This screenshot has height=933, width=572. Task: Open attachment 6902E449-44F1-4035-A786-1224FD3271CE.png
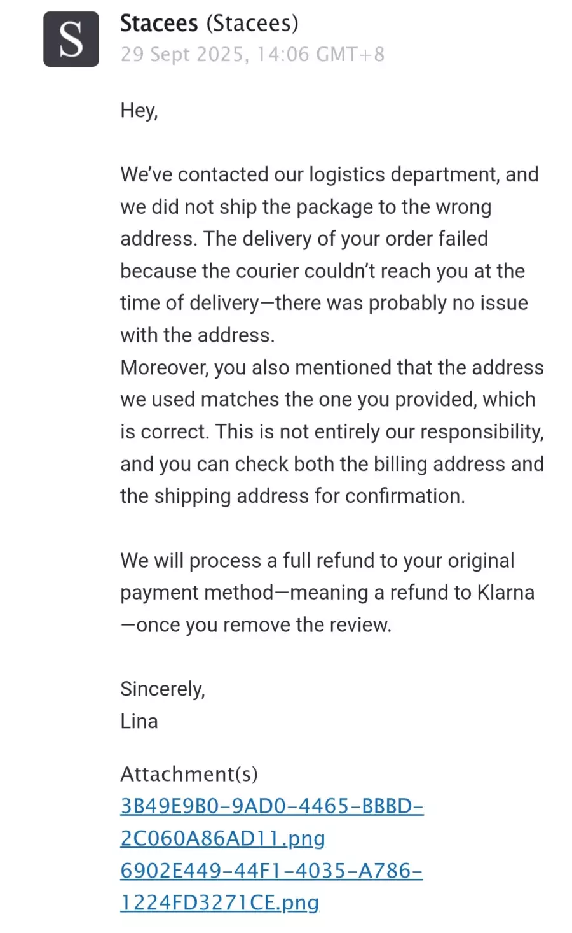(x=271, y=871)
